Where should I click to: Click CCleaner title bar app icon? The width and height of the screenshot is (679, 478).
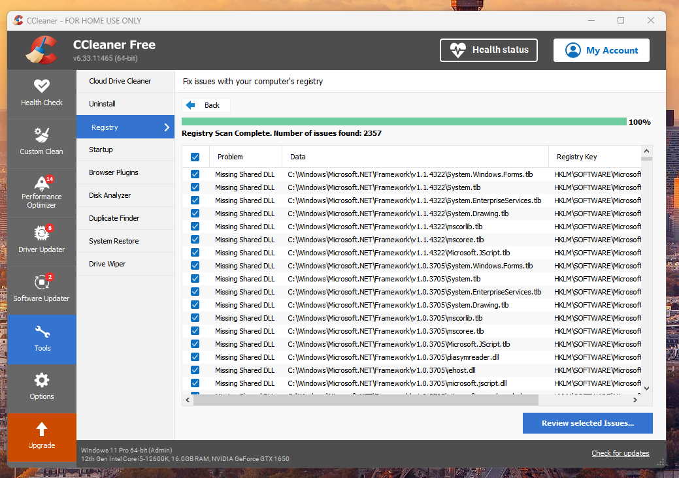click(18, 20)
